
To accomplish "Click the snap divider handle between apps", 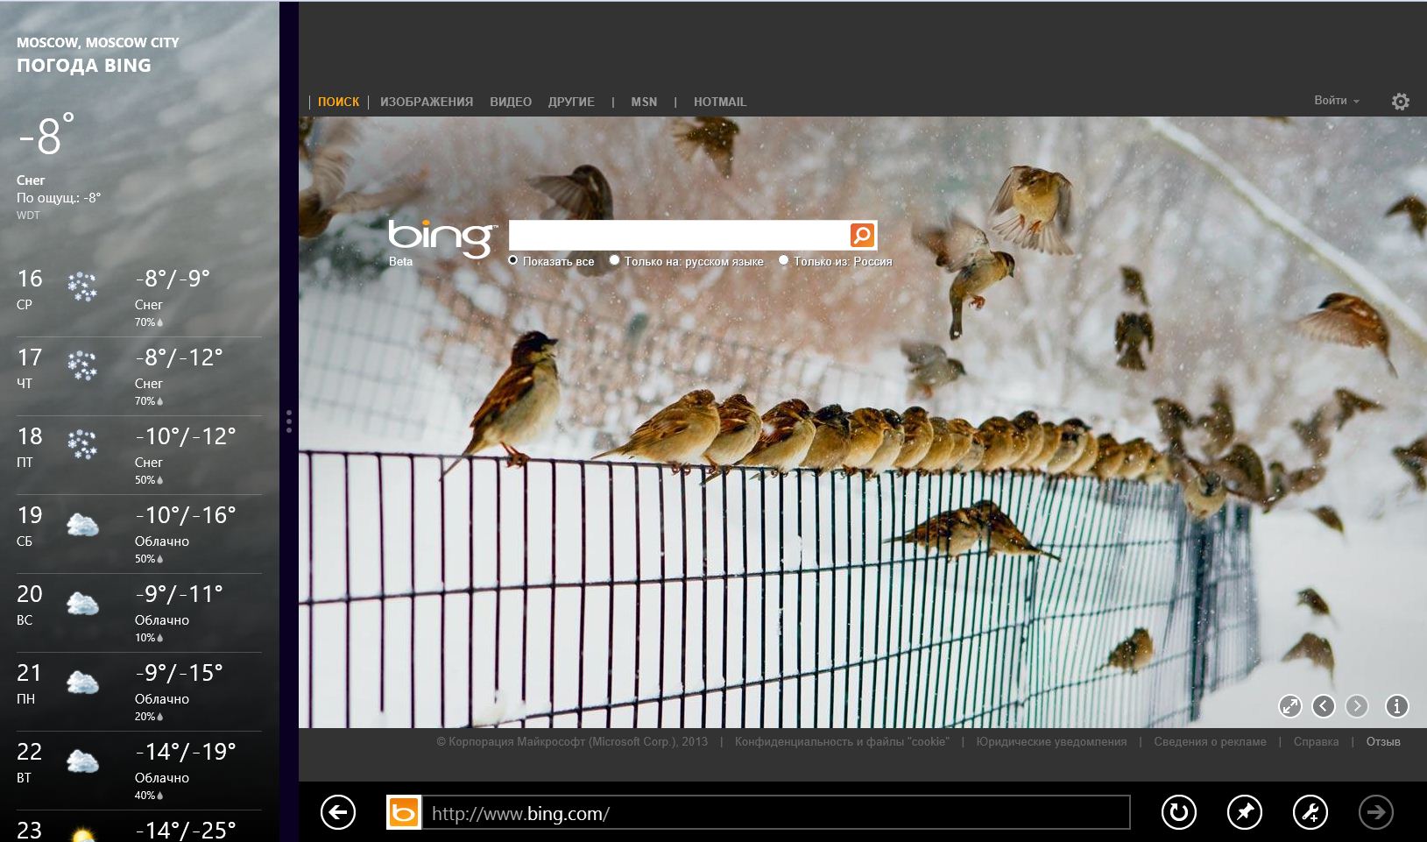I will pyautogui.click(x=289, y=421).
